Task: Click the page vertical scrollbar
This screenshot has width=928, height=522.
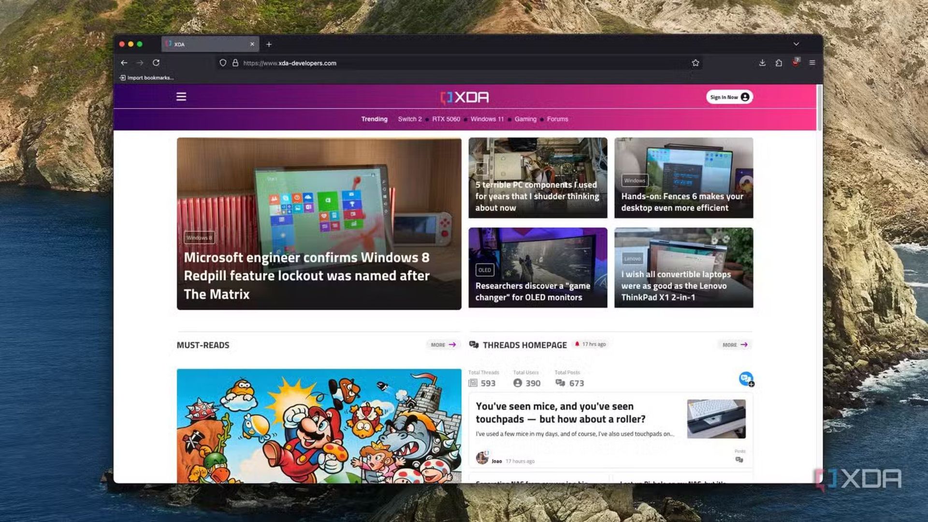Action: tap(819, 107)
